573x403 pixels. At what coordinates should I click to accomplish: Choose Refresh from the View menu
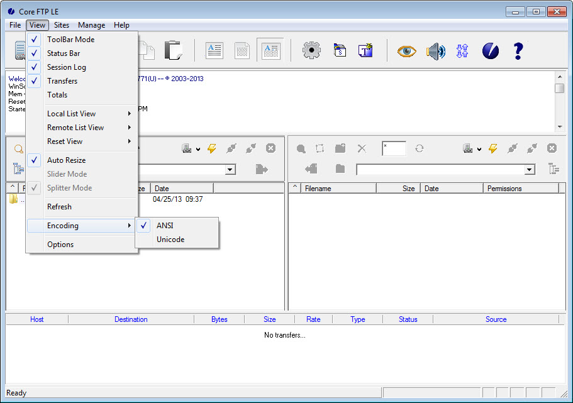coord(82,207)
